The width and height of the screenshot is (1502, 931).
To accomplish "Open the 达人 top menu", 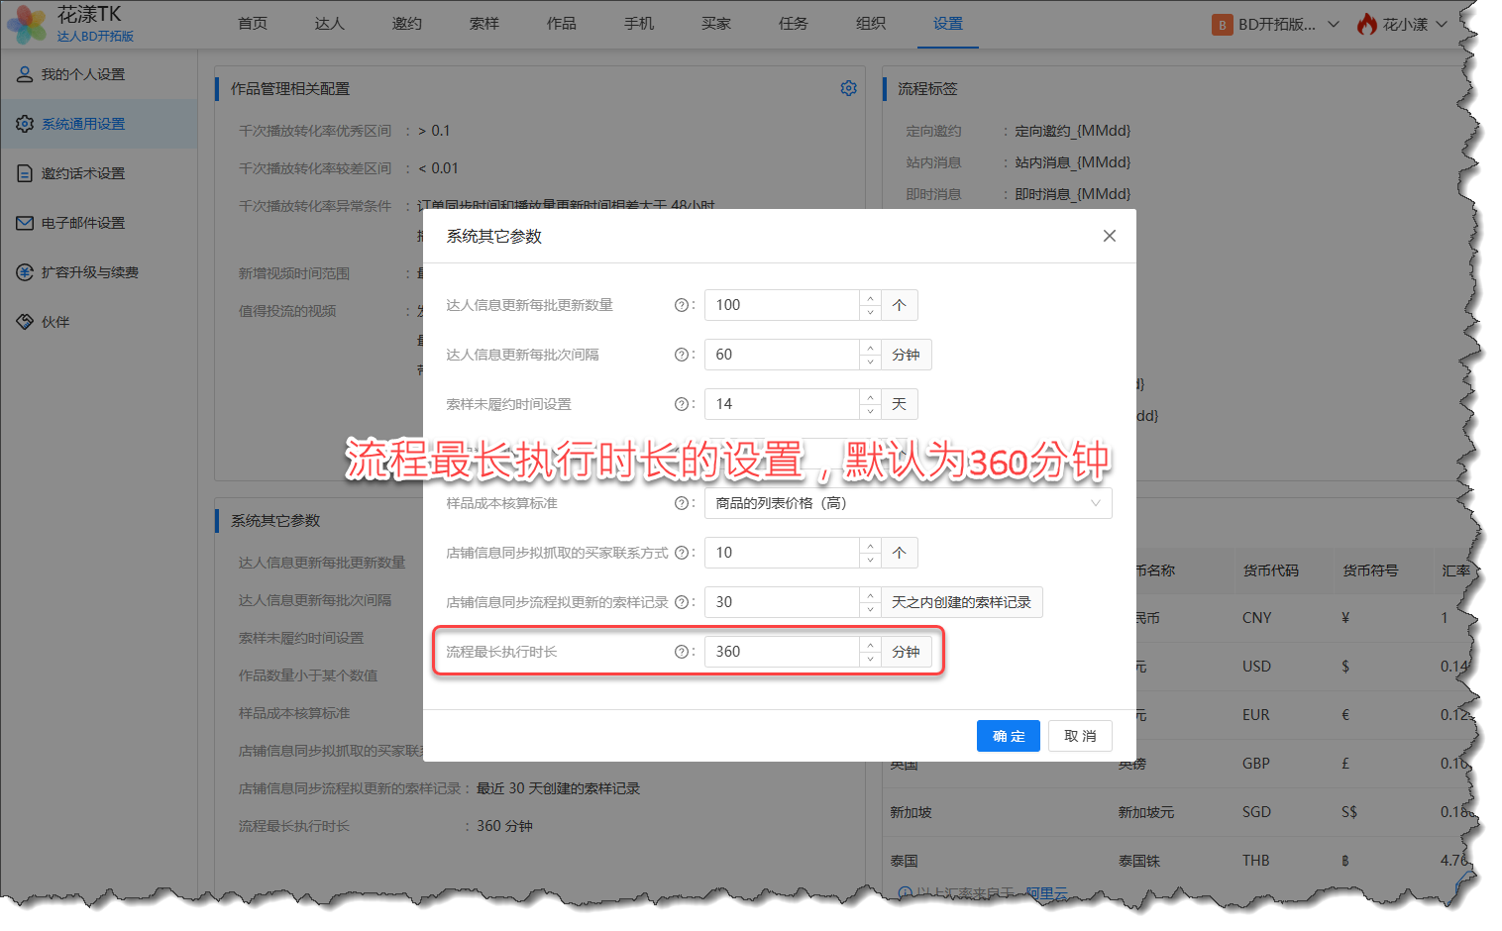I will click(x=329, y=24).
